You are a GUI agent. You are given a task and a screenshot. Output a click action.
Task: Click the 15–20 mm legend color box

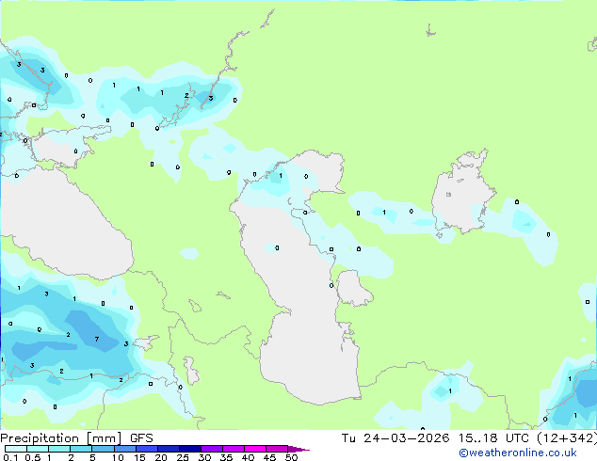[147, 449]
